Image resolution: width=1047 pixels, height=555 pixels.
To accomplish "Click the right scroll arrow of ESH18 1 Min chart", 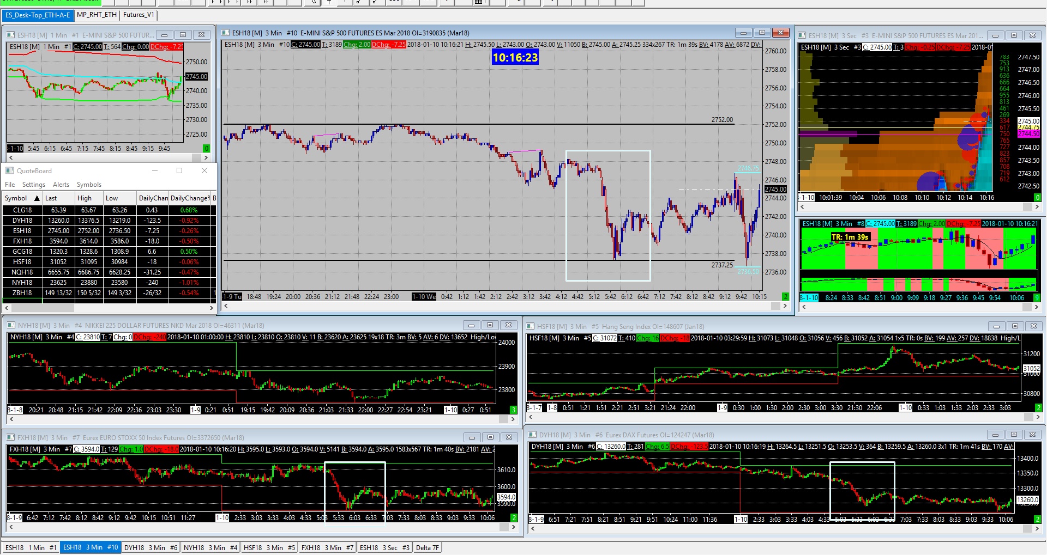I will (206, 157).
